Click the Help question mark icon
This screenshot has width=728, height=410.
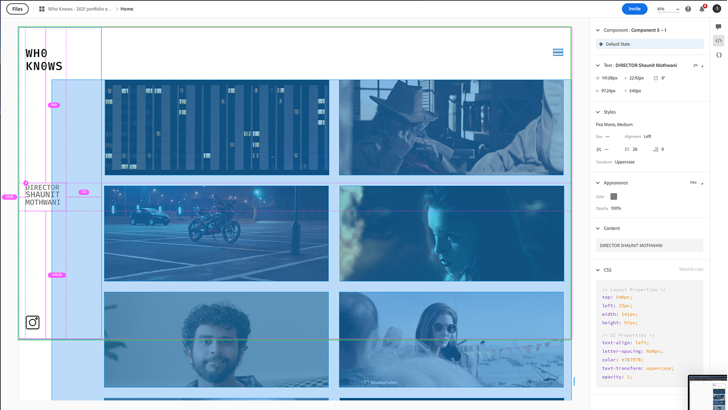click(x=688, y=9)
